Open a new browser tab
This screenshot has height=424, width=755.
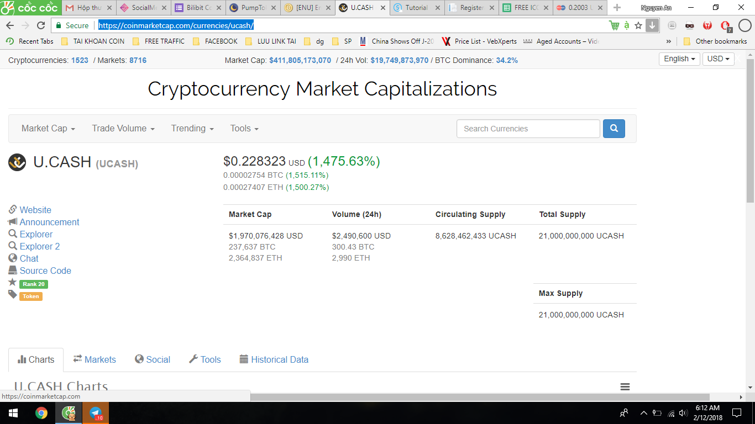coord(617,8)
